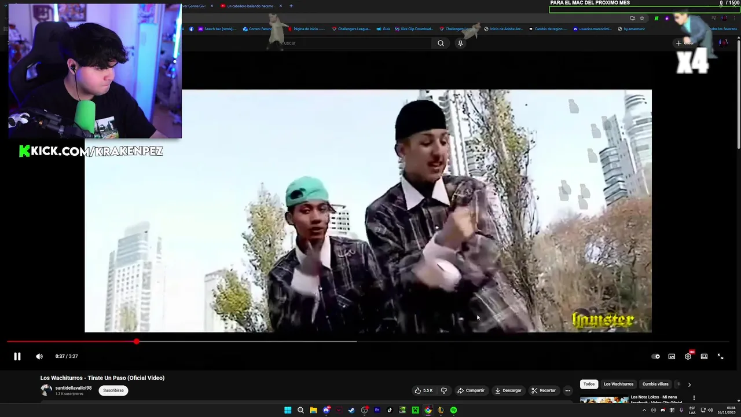741x417 pixels.
Task: Pause the YouTube video
Action: (17, 356)
